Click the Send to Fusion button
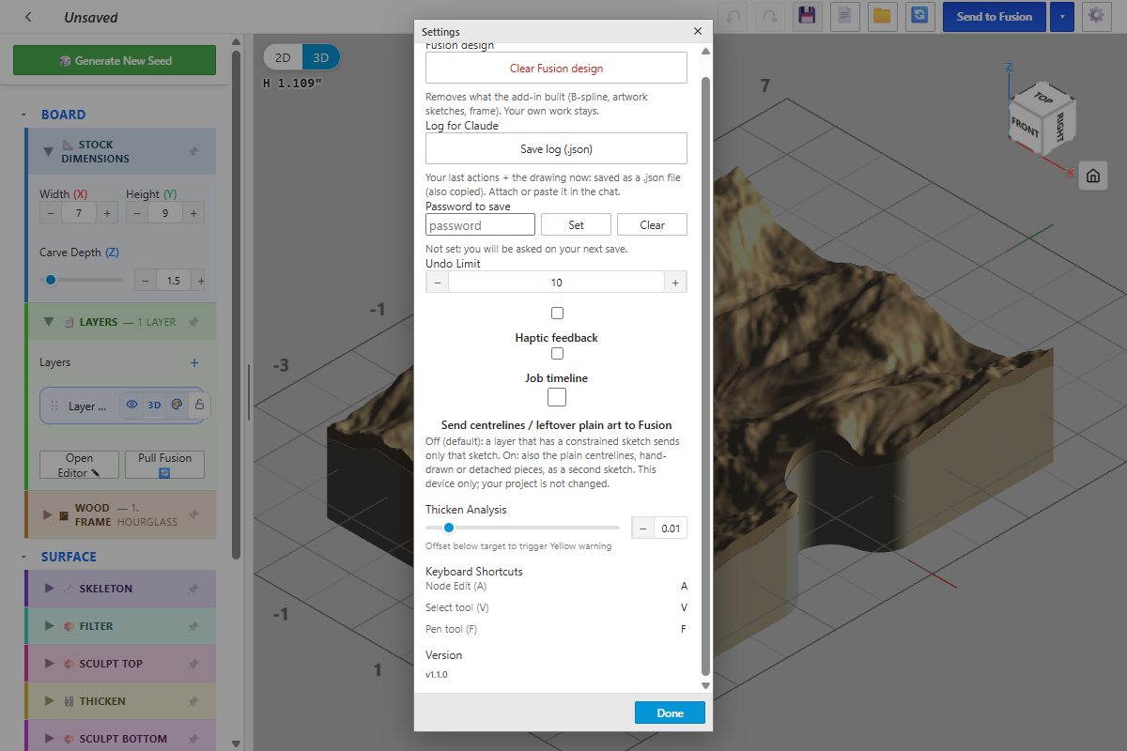The width and height of the screenshot is (1127, 751). coord(994,16)
